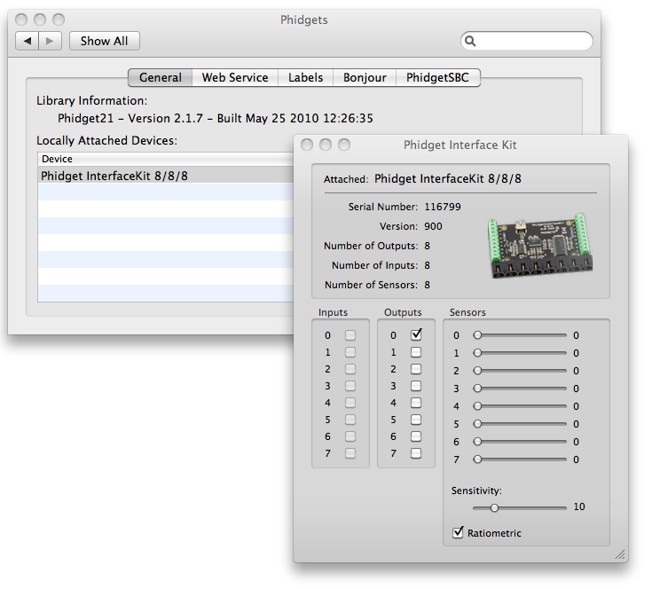Viewport: 652px width, 589px height.
Task: Click the Phidget21 library version text
Action: point(216,119)
